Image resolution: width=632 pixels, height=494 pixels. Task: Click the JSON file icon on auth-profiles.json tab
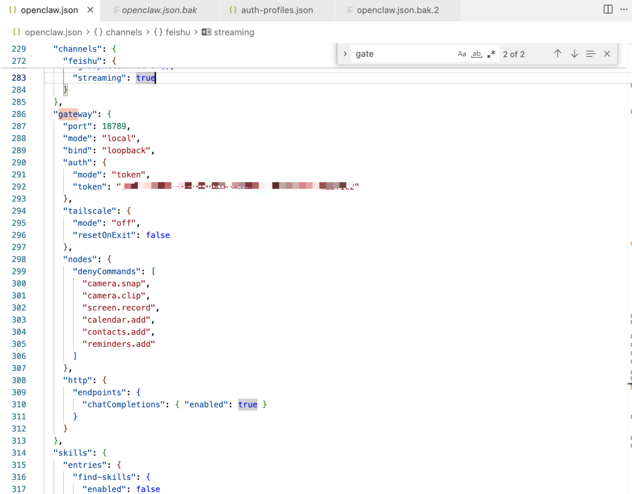[x=233, y=10]
